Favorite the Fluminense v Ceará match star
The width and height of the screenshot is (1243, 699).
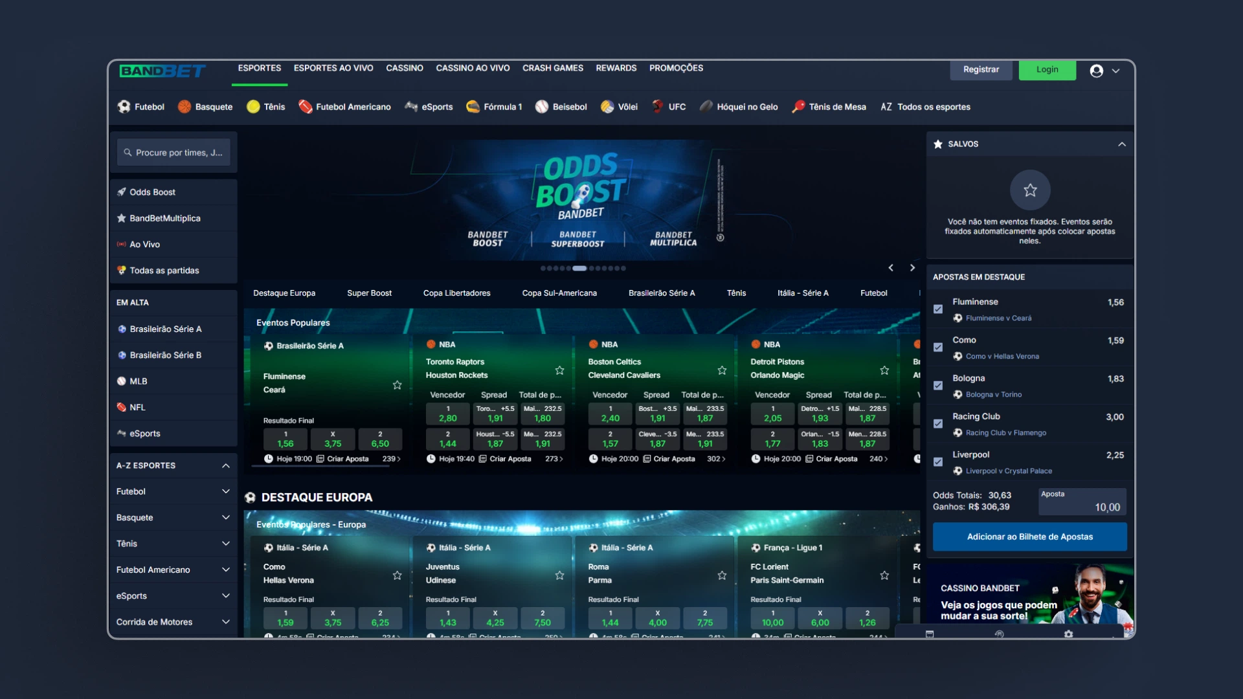(x=398, y=385)
